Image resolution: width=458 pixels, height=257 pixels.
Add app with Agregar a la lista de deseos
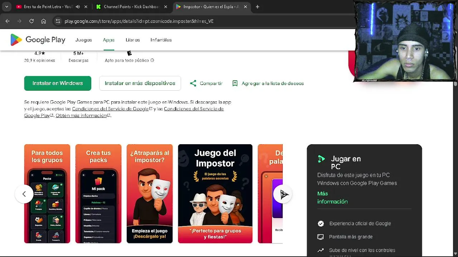[x=268, y=83]
